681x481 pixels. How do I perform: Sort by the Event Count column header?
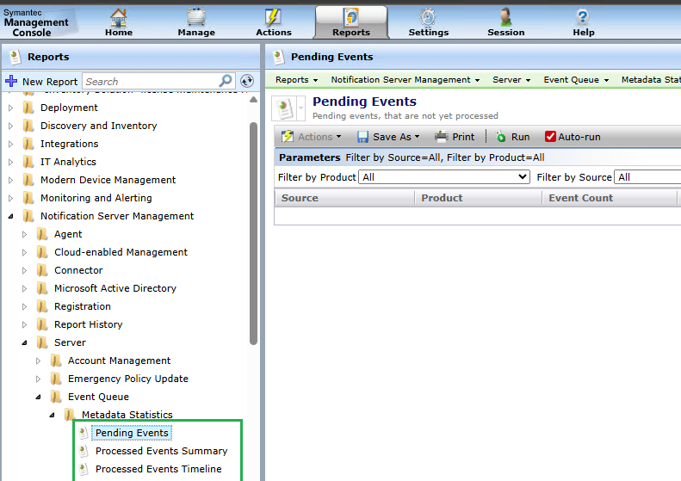coord(610,198)
